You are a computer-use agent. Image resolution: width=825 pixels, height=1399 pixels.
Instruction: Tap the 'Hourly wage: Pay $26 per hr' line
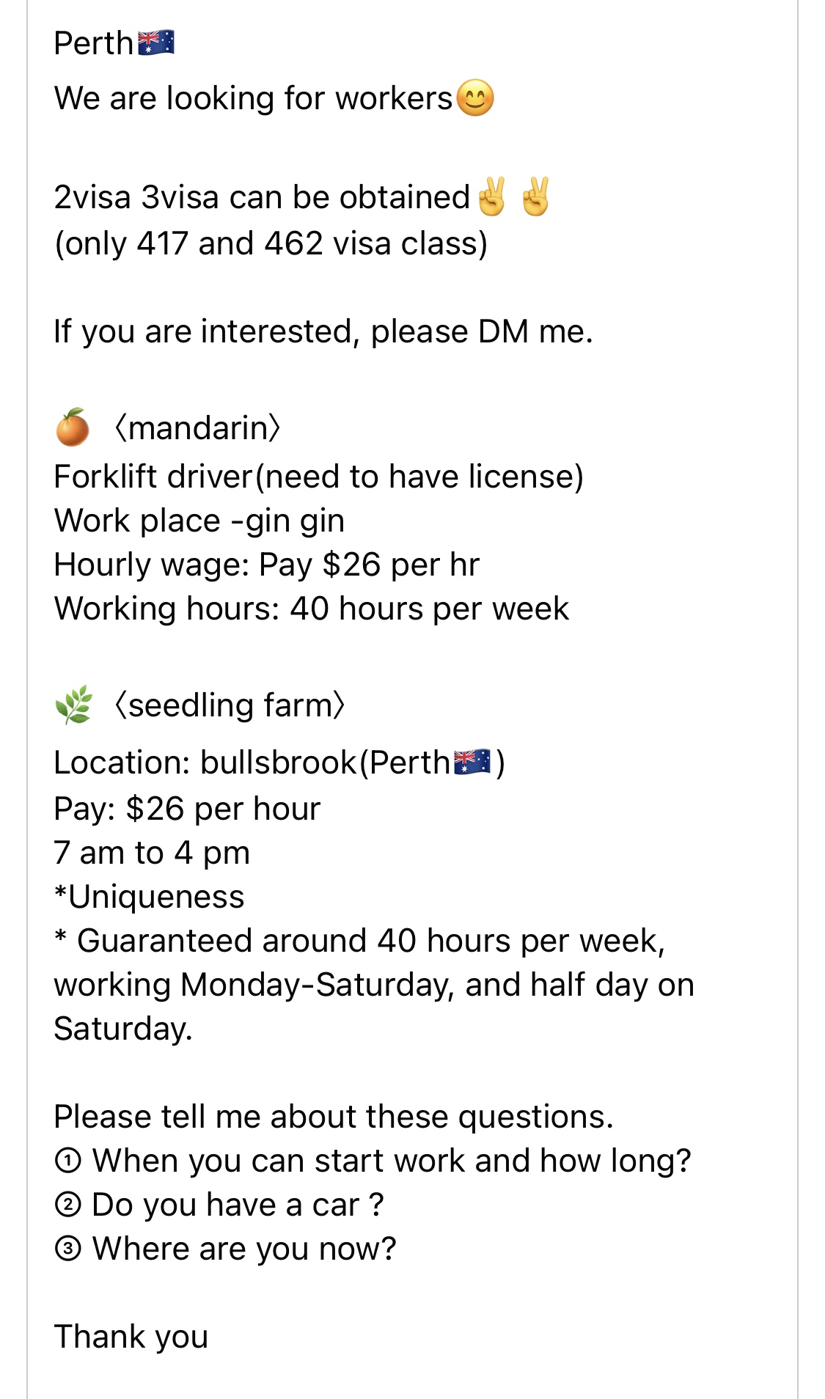pyautogui.click(x=267, y=565)
